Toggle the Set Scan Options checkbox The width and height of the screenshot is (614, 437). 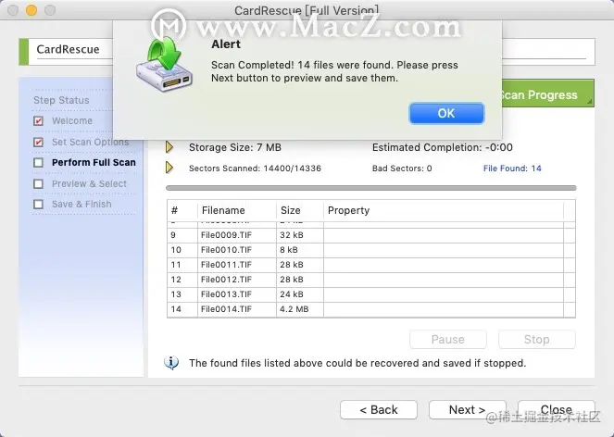[x=38, y=143]
